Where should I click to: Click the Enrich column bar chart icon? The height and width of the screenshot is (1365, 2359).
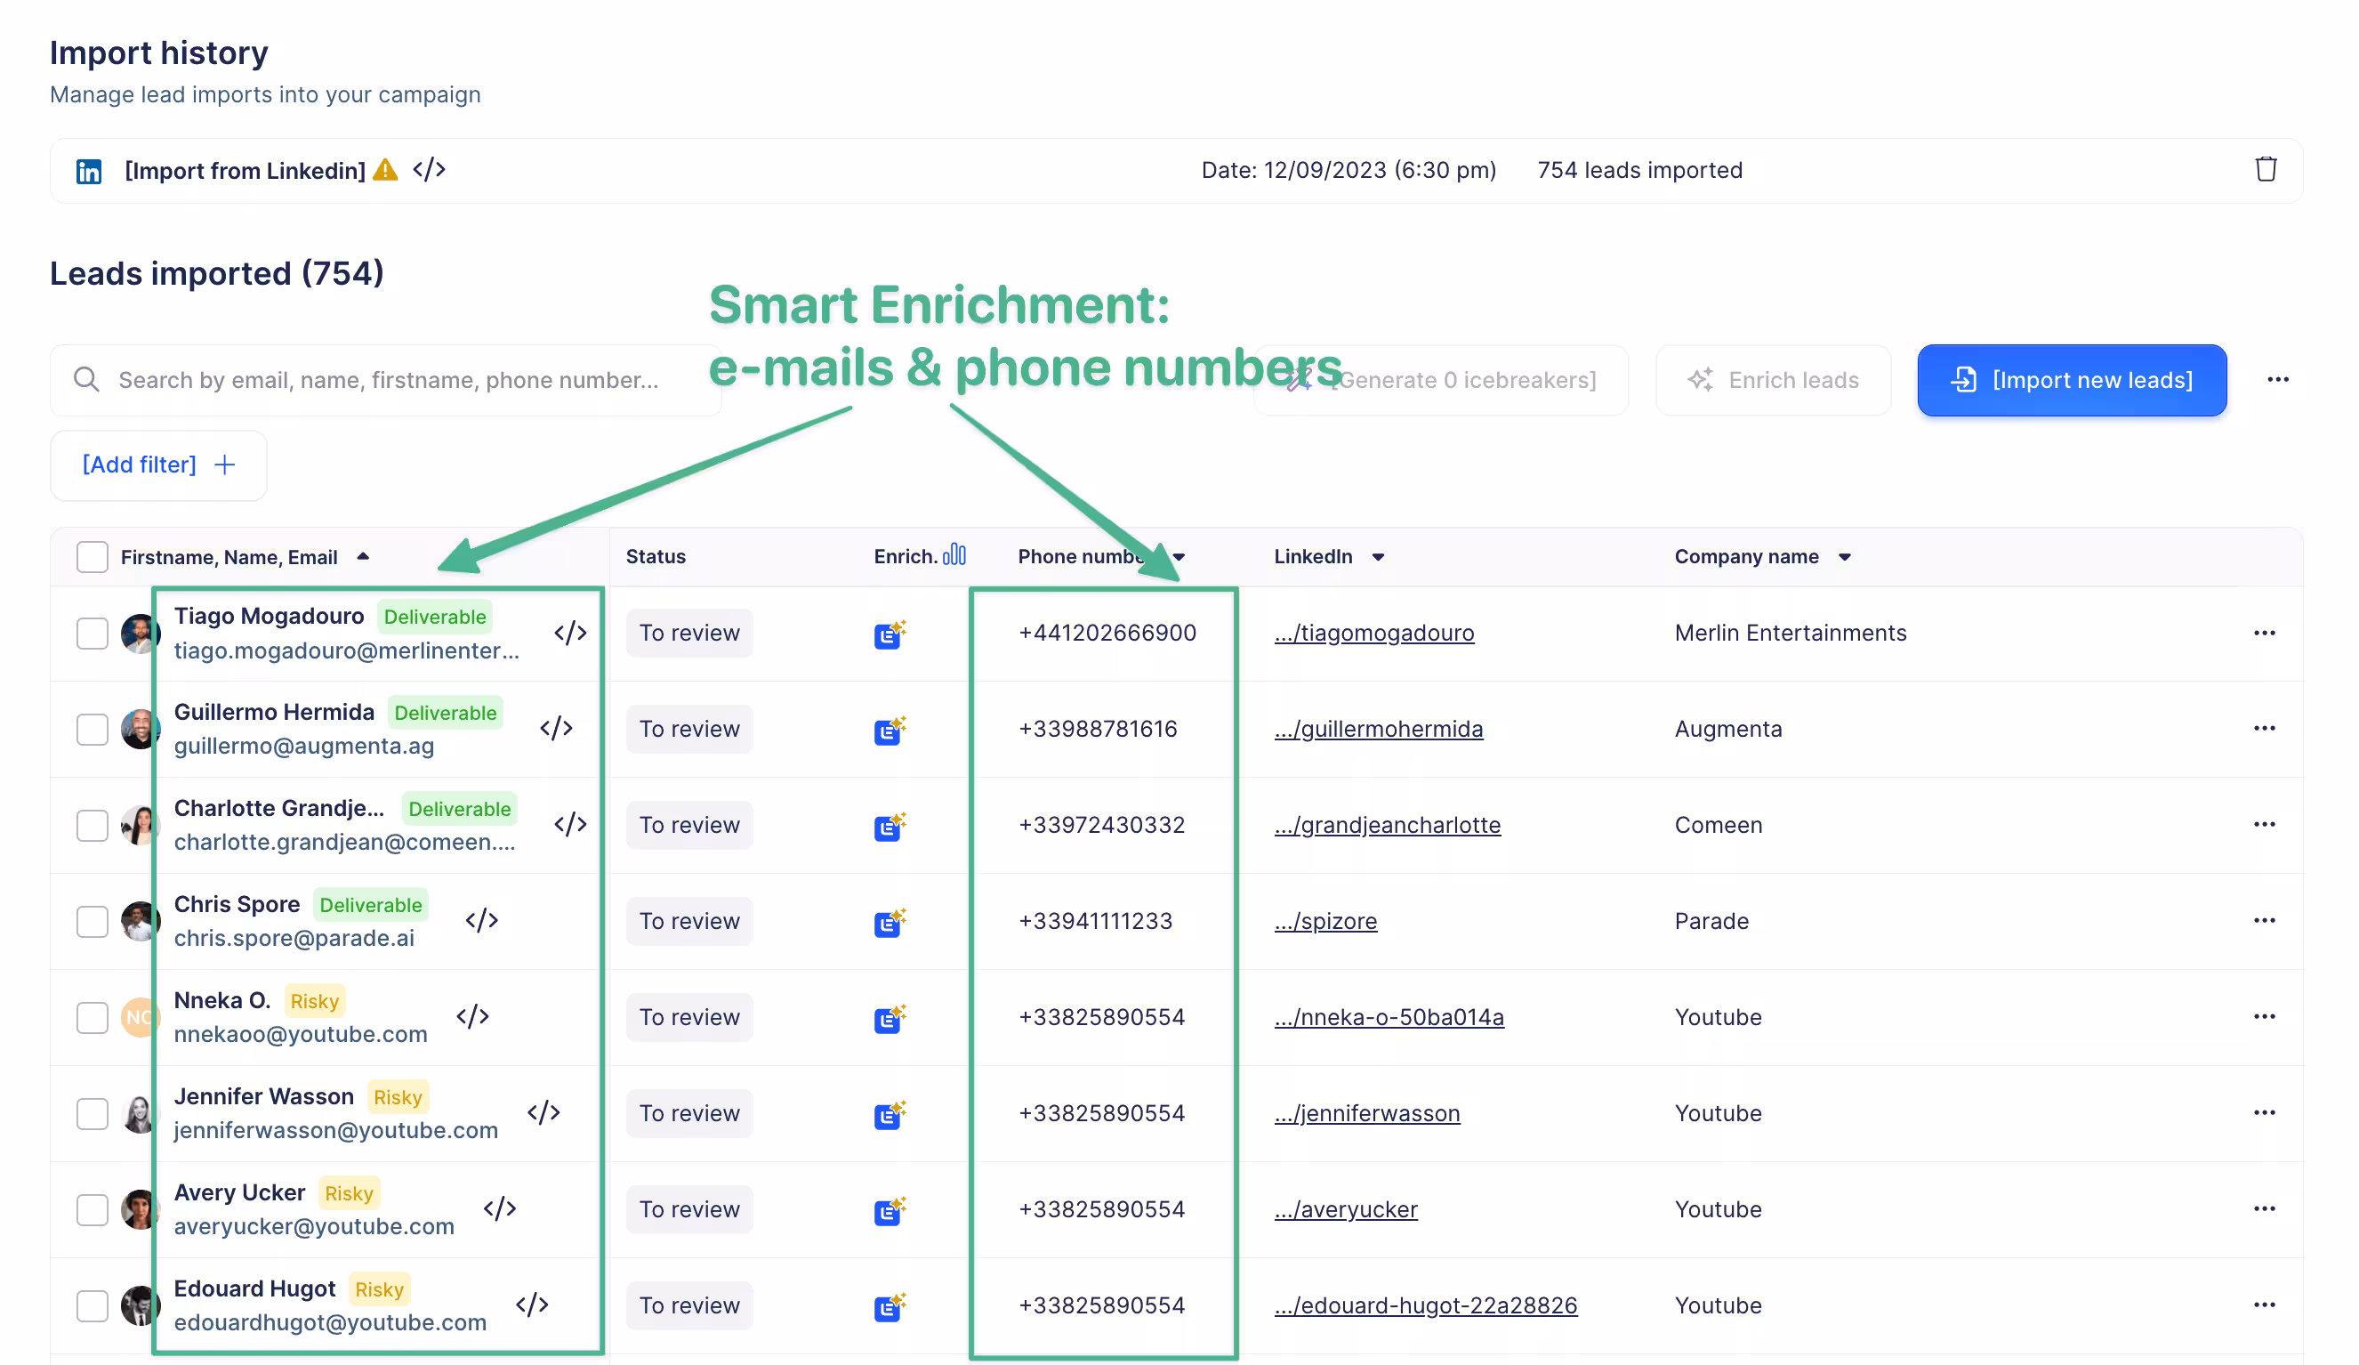[954, 555]
